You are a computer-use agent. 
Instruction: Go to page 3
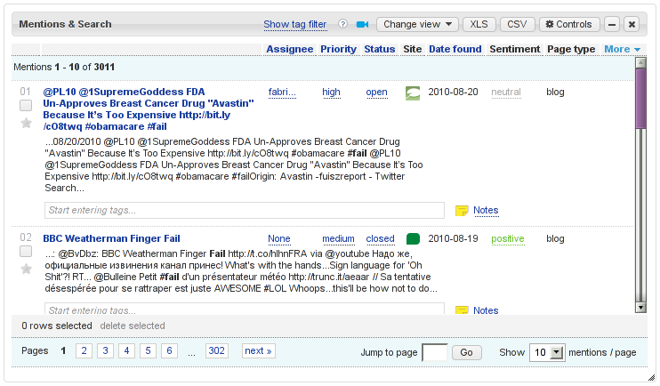[x=105, y=350]
